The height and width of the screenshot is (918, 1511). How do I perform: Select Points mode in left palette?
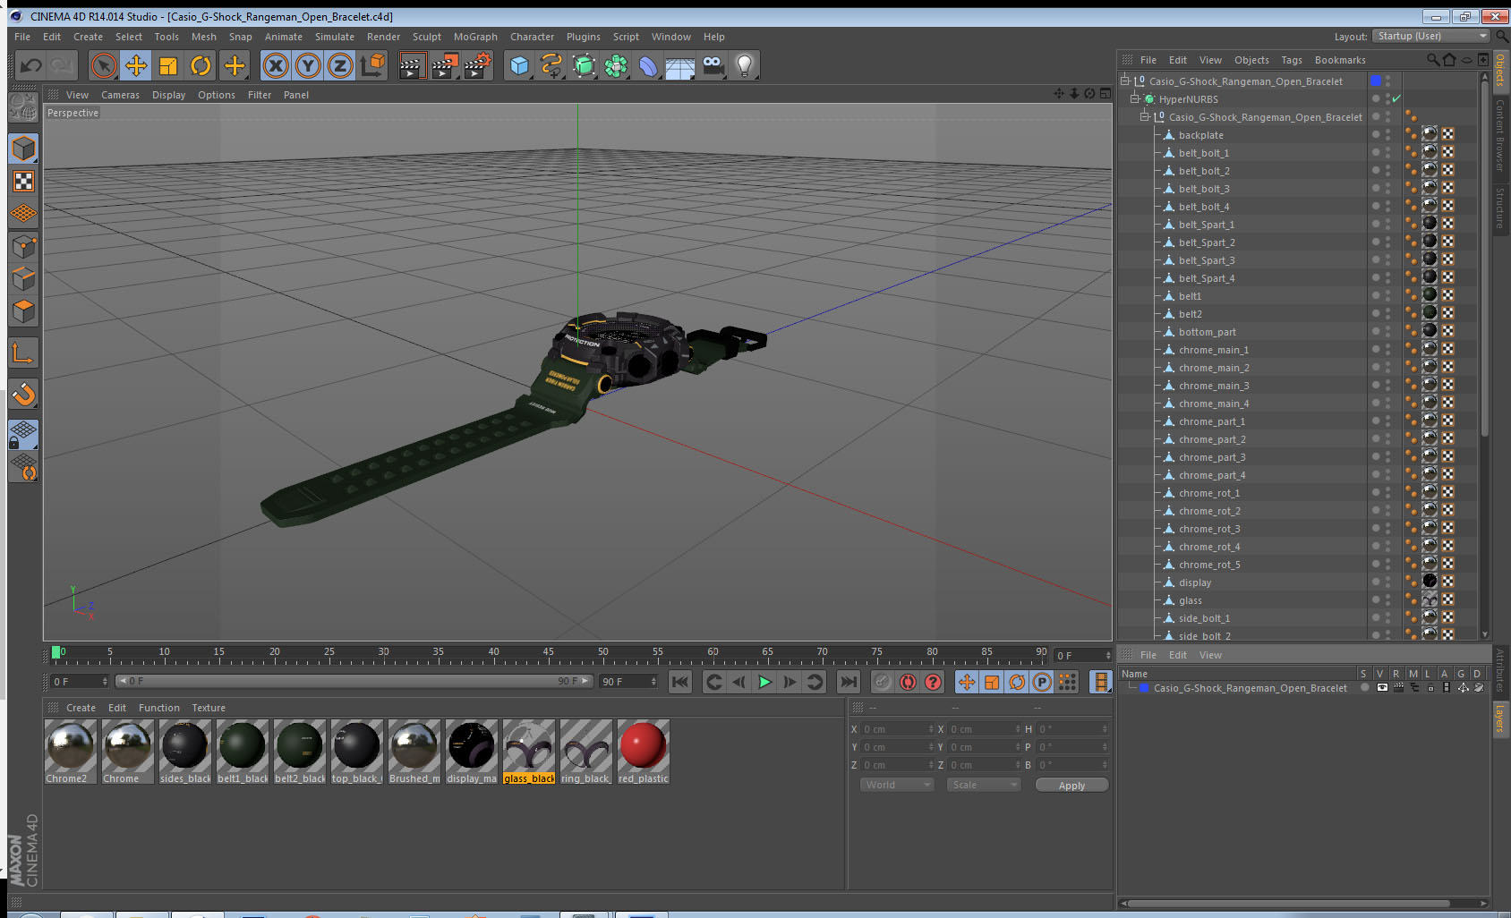pyautogui.click(x=23, y=246)
